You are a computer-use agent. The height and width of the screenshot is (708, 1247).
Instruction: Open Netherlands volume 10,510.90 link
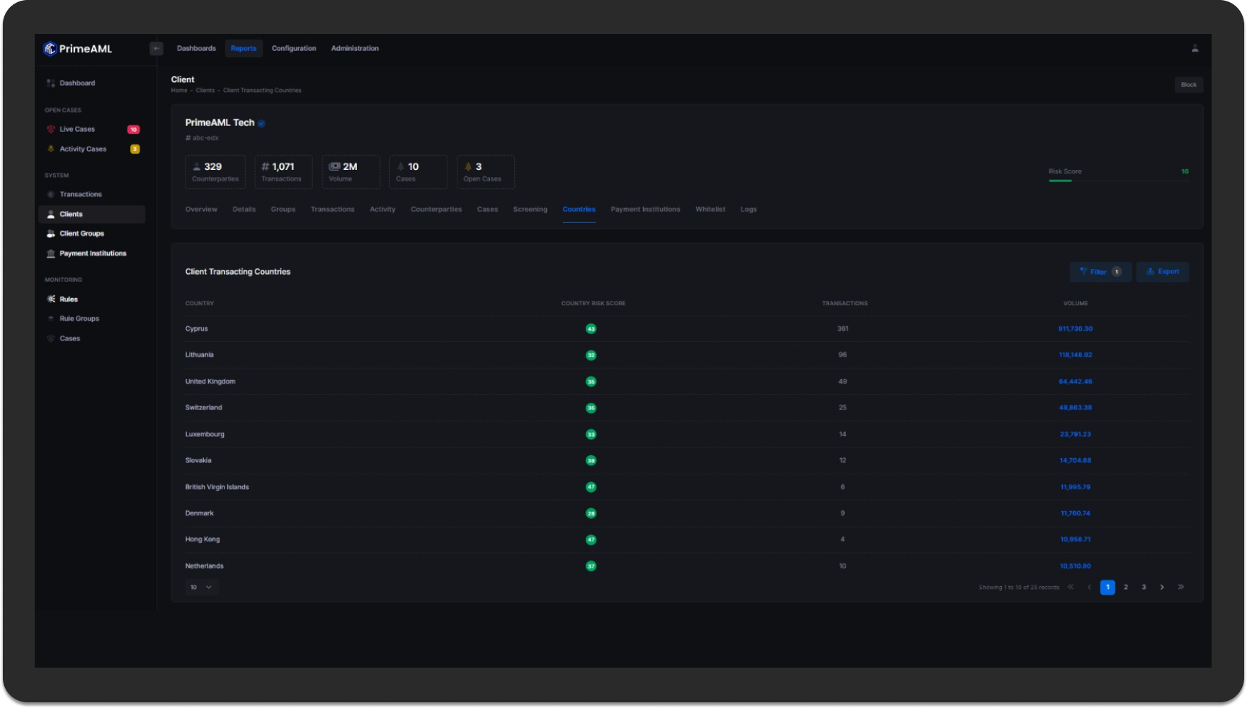coord(1076,566)
